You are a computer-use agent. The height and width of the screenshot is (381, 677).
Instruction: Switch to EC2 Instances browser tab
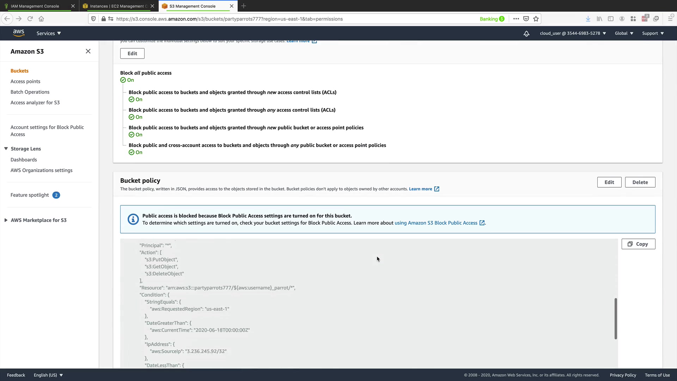tap(117, 6)
